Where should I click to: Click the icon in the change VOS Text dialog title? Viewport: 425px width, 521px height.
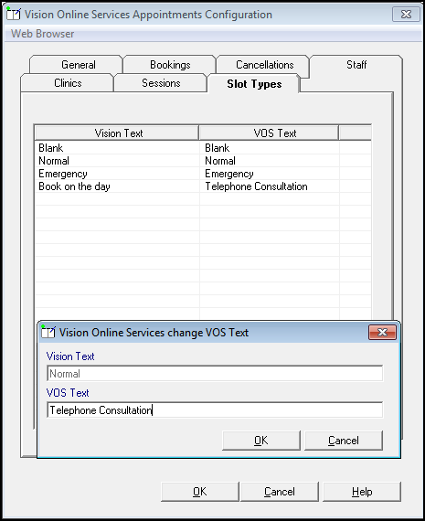click(48, 332)
